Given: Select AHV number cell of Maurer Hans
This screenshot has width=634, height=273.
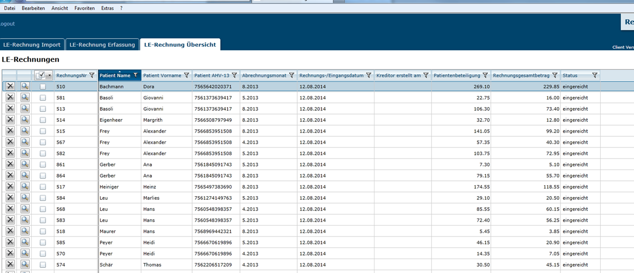Looking at the screenshot, I should point(213,231).
